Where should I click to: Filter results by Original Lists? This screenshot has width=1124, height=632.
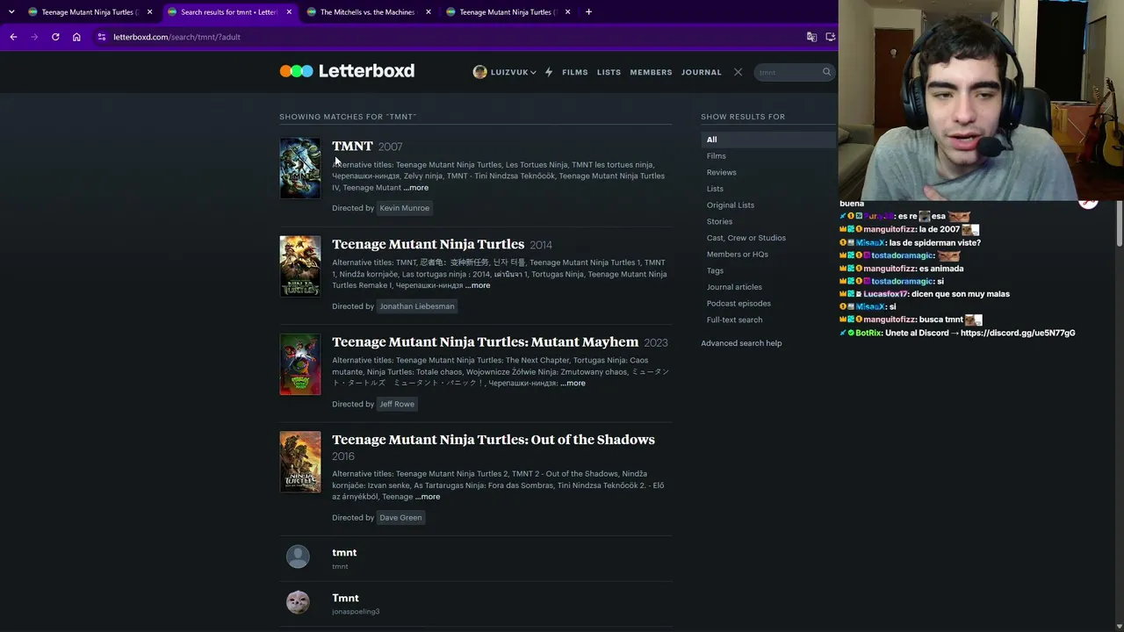coord(731,205)
